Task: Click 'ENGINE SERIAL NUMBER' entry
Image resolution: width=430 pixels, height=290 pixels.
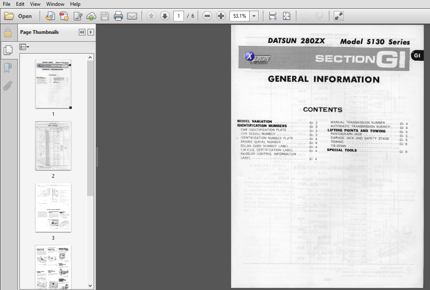Action: pos(260,142)
